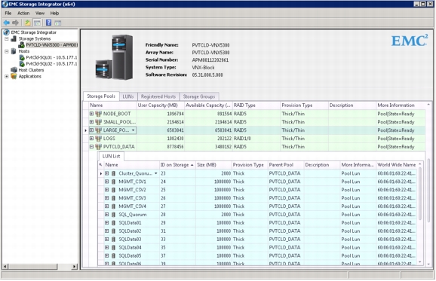Collapse the PVTCLD_DATA storage pool row
The width and height of the screenshot is (436, 281).
[x=91, y=147]
